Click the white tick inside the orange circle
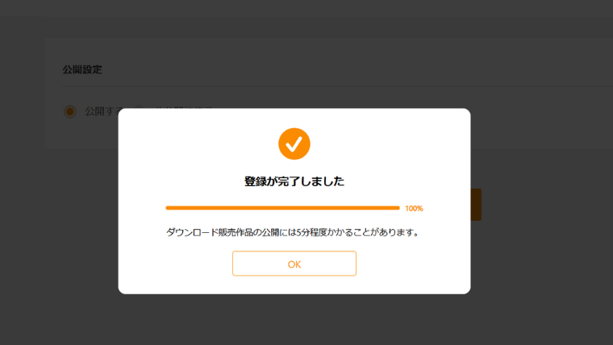 coord(294,143)
